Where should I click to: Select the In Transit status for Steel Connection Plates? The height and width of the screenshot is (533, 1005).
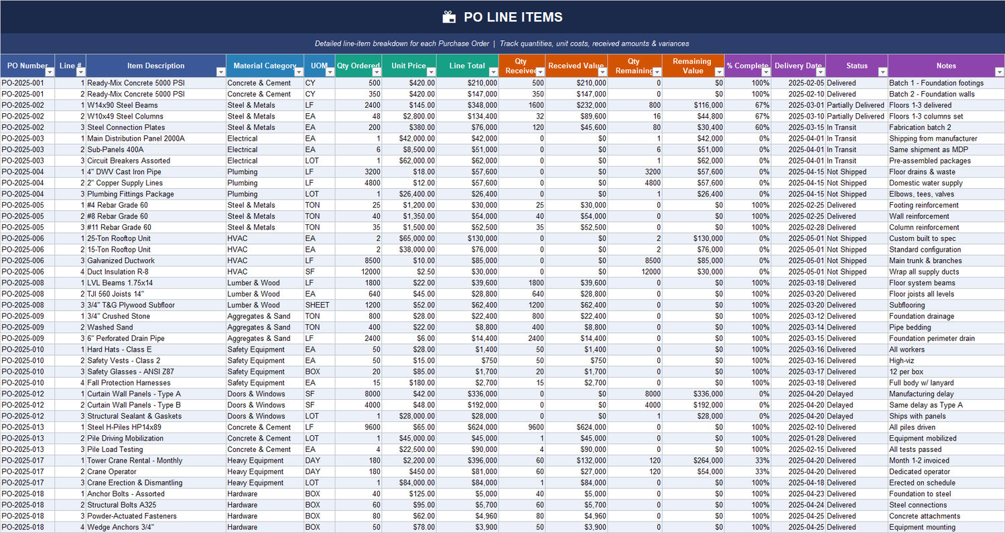coord(857,127)
